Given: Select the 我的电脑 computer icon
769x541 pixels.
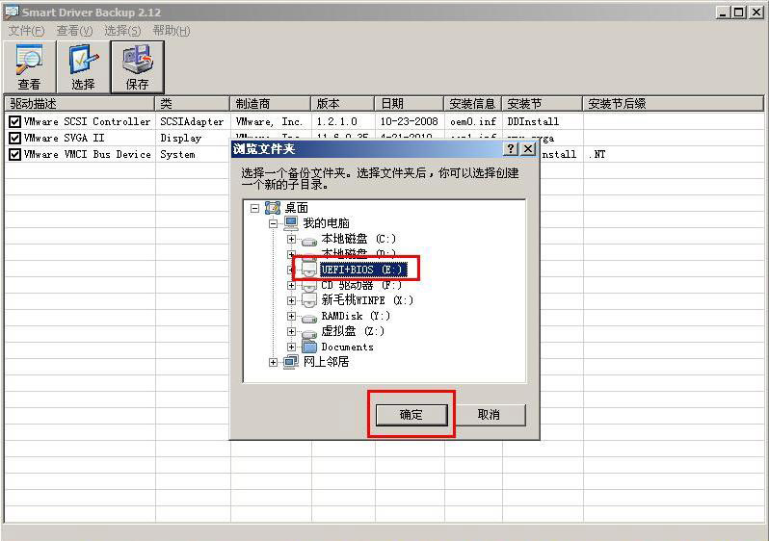Looking at the screenshot, I should pyautogui.click(x=291, y=223).
